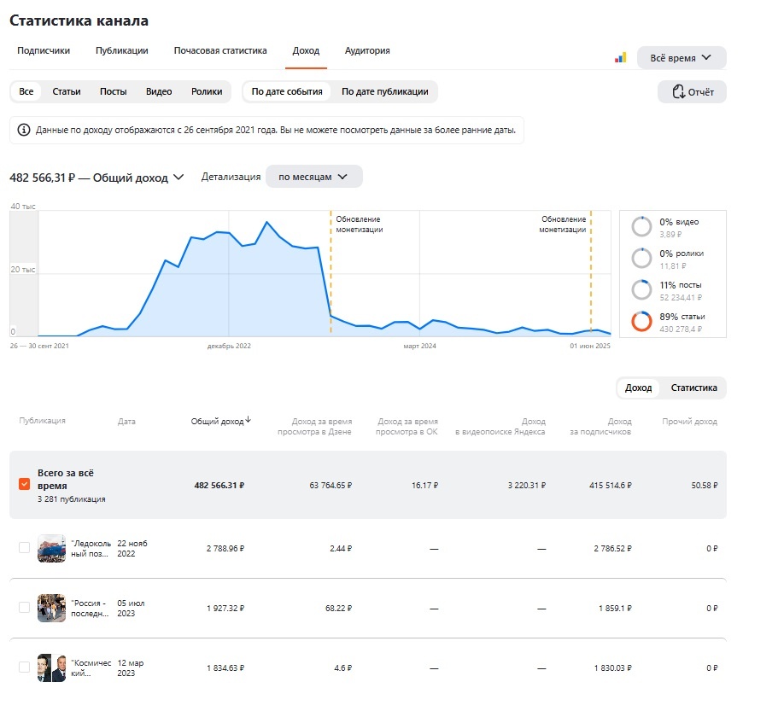Open the Публикации tab

121,50
